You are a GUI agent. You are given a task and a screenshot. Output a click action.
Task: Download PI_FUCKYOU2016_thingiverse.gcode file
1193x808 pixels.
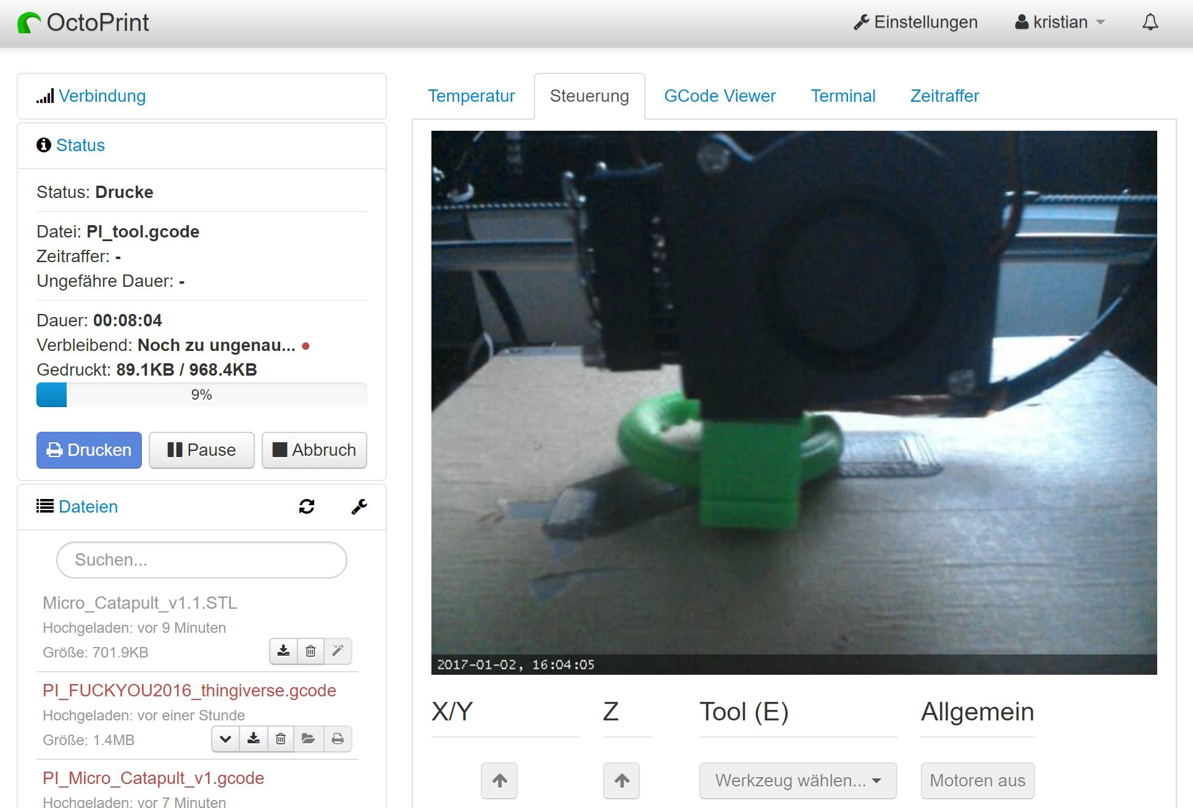click(253, 739)
